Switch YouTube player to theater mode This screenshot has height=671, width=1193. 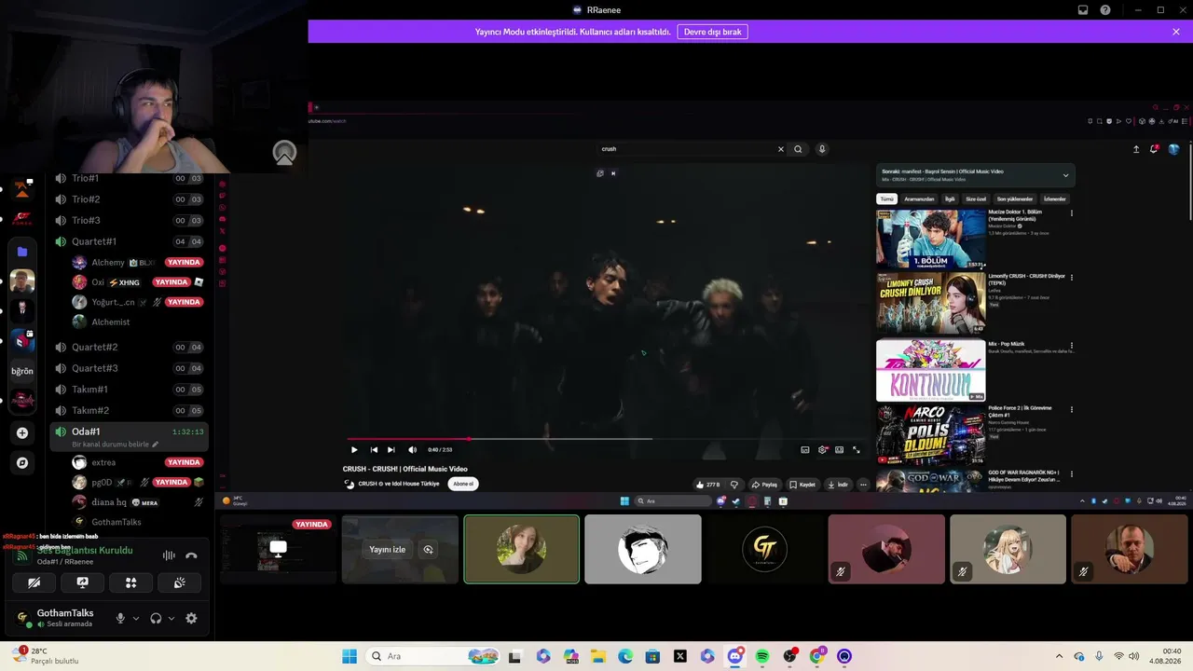(840, 449)
